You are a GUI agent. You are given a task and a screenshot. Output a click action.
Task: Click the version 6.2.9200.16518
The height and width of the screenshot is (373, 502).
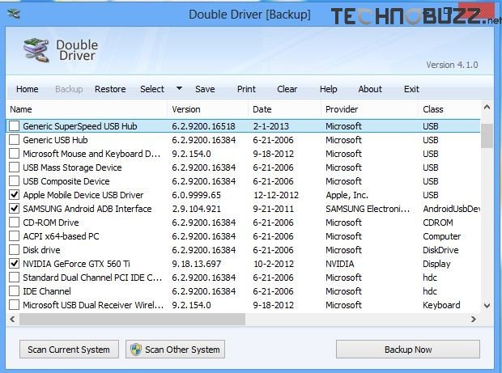[x=203, y=126]
